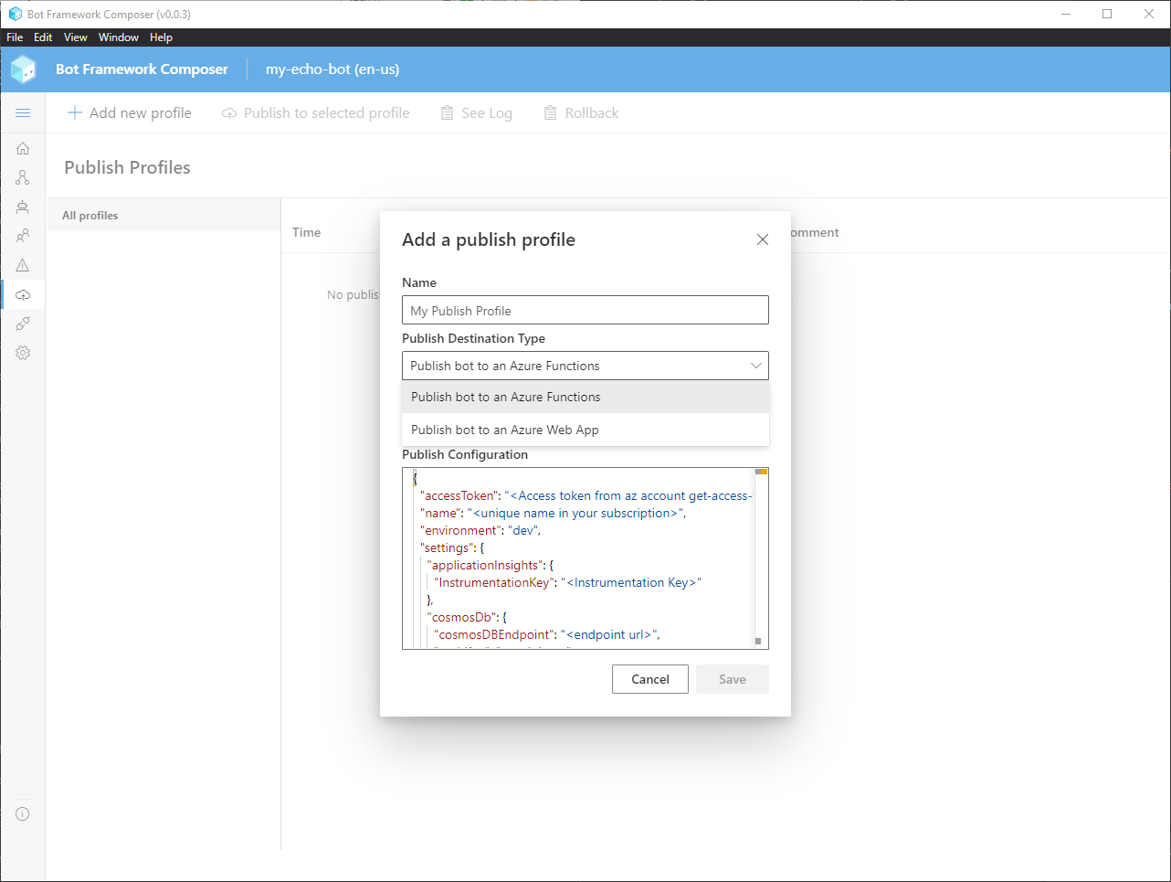Click the "settings" line in JSON editor
Viewport: 1171px width, 882px height.
tap(452, 547)
